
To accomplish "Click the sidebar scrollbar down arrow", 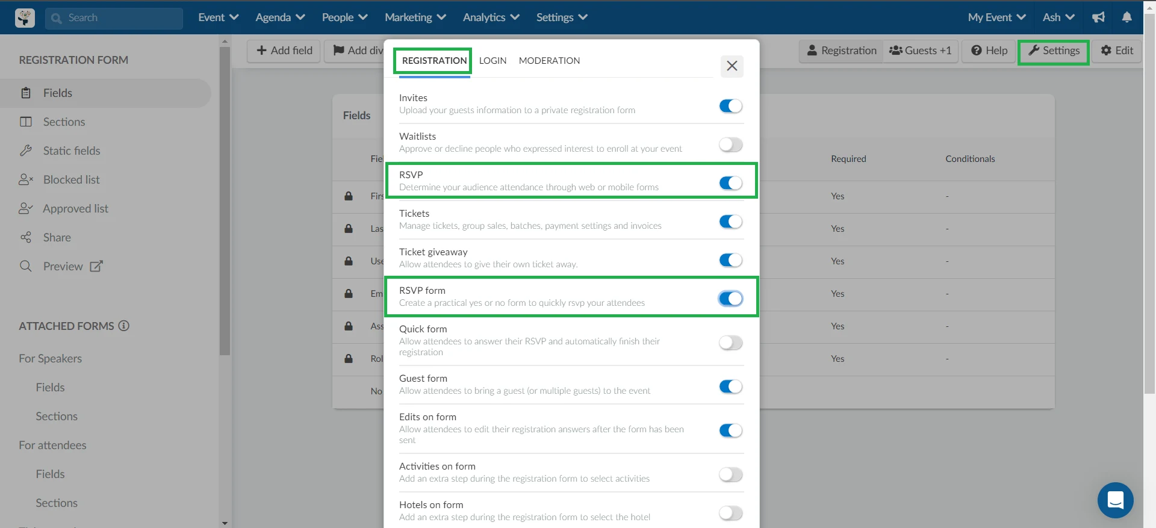I will [225, 523].
